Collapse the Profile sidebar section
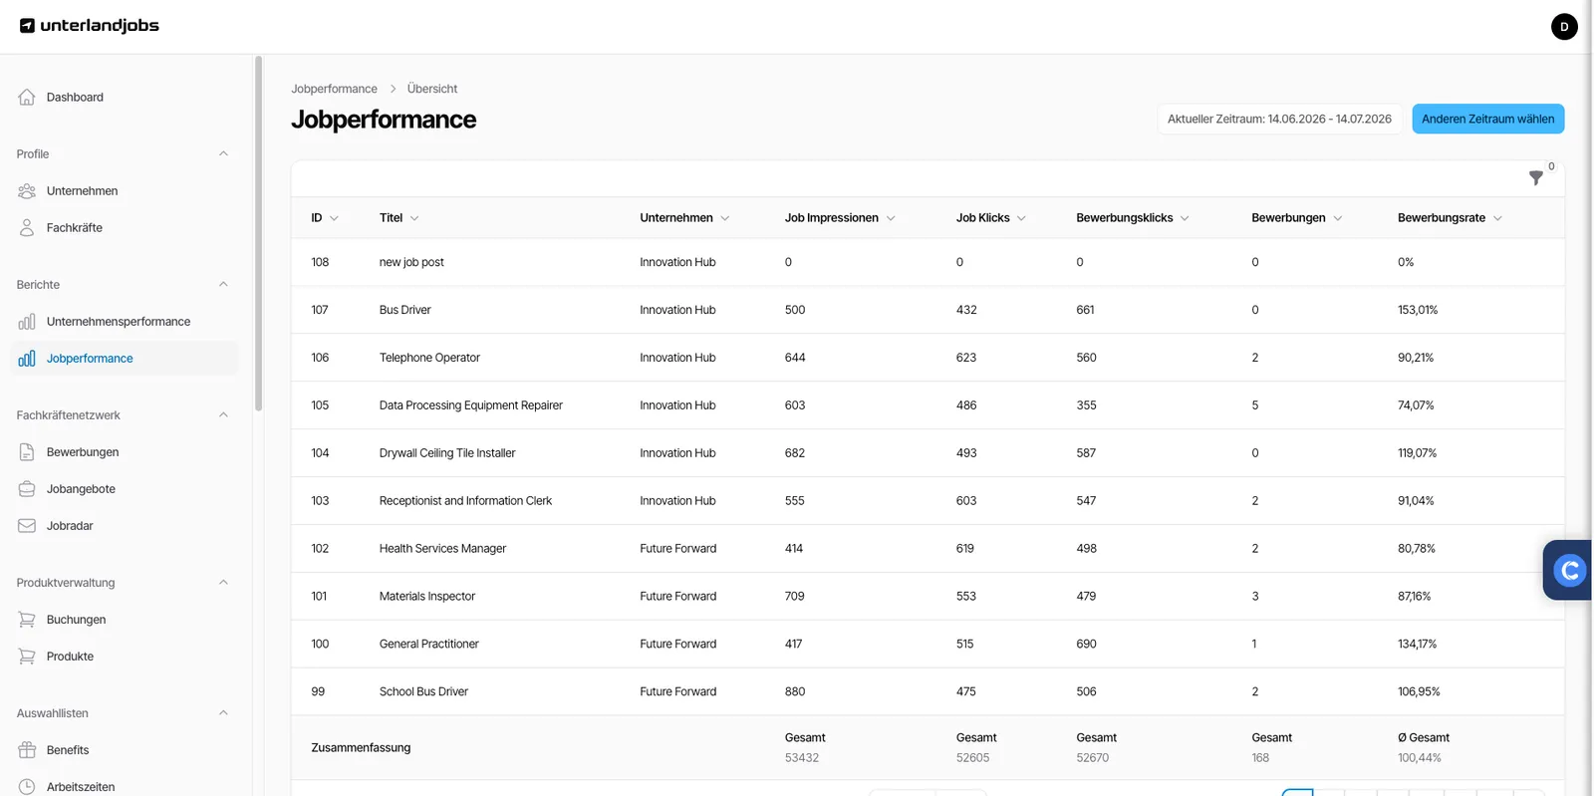This screenshot has height=796, width=1594. click(223, 153)
